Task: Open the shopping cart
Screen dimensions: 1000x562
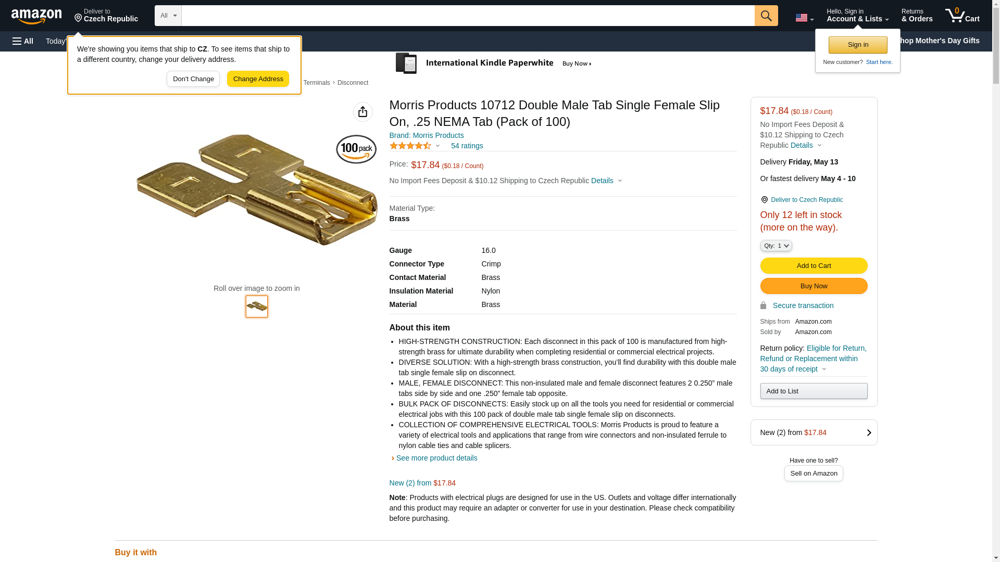Action: (962, 16)
